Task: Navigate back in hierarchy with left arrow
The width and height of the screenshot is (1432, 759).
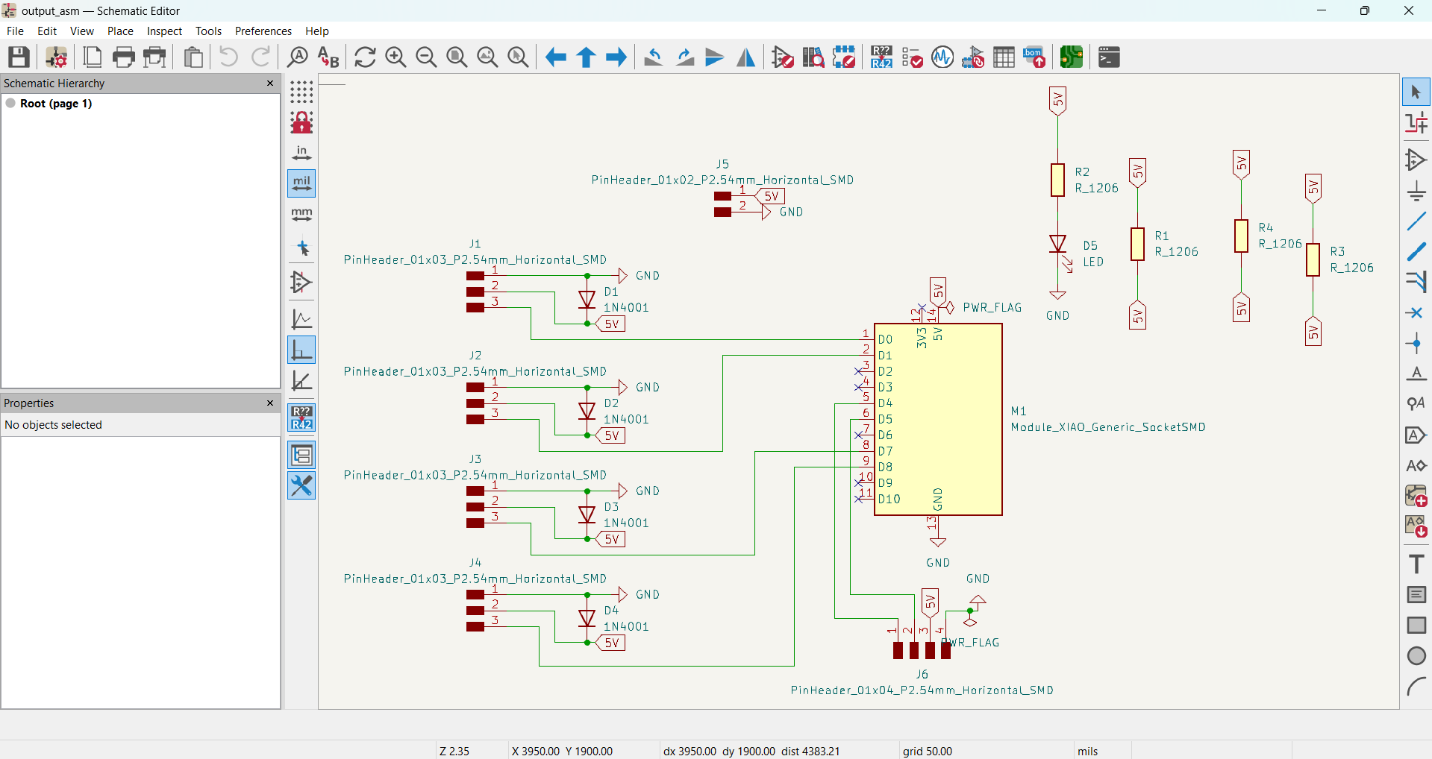Action: [x=555, y=57]
